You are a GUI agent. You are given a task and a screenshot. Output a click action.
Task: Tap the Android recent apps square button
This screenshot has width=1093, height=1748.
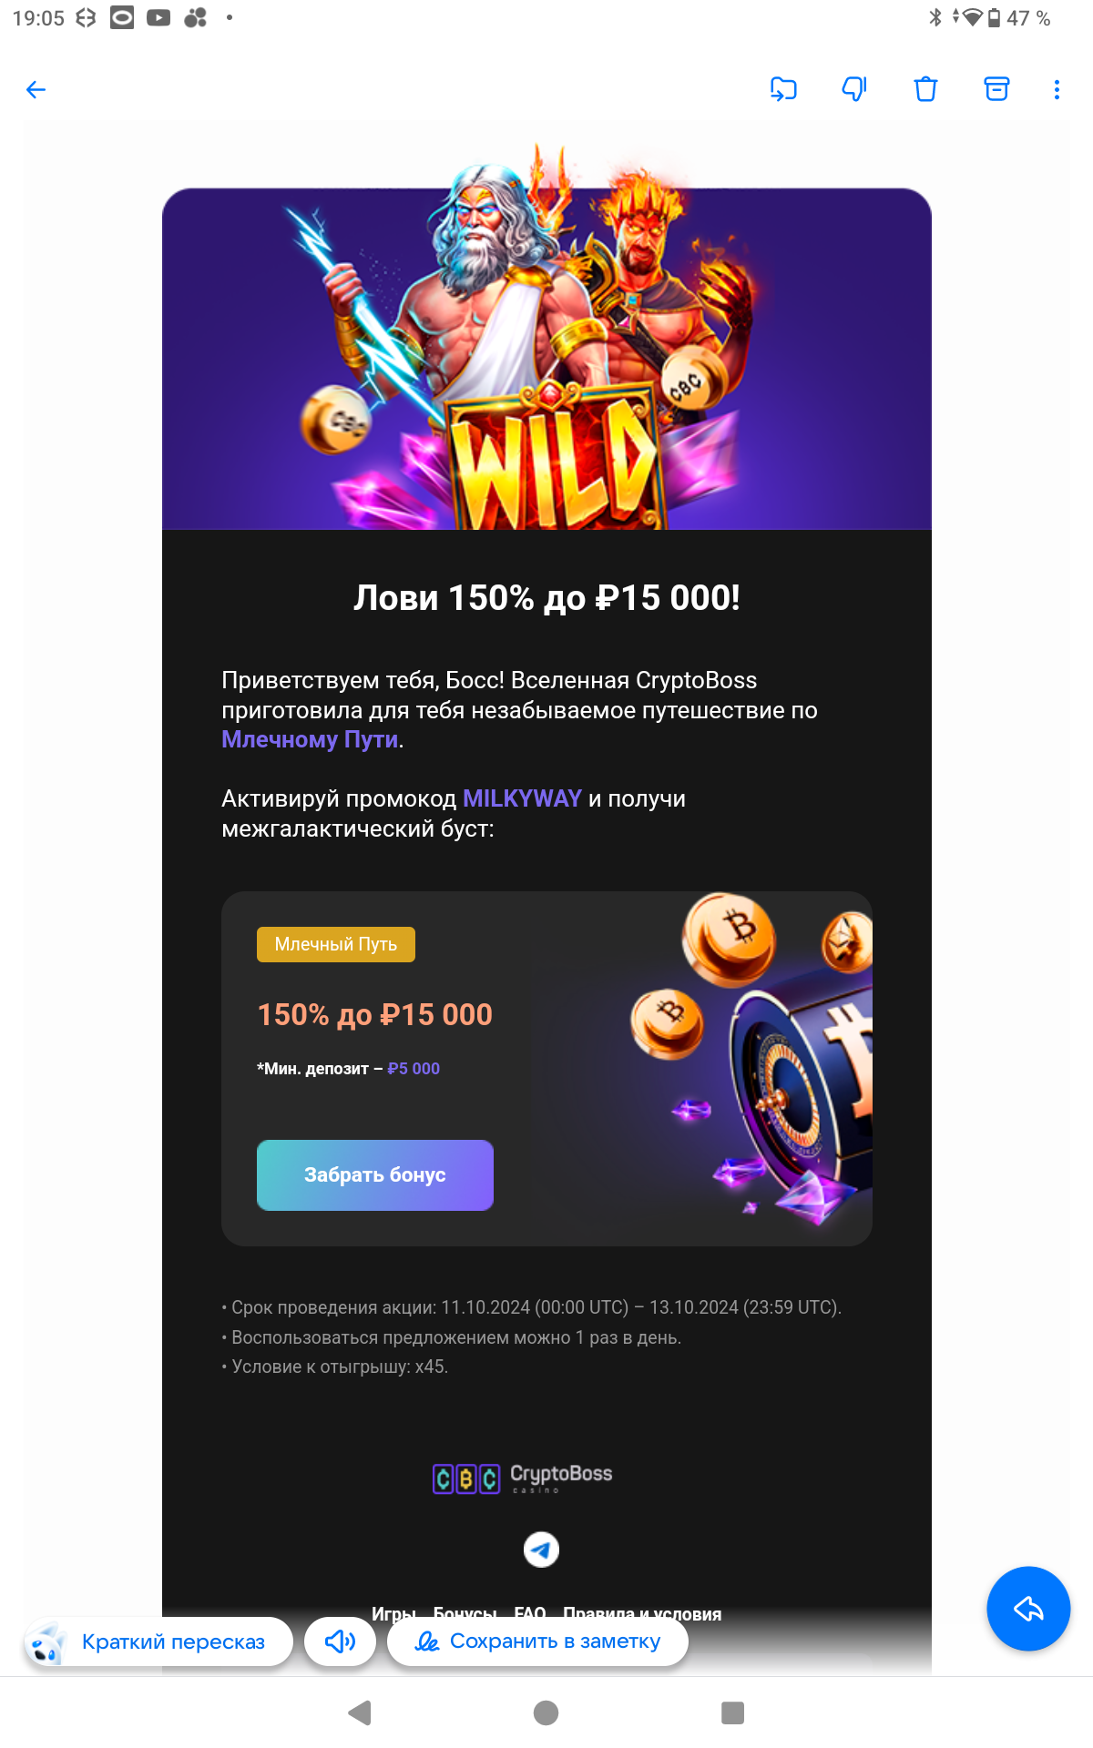pos(732,1712)
